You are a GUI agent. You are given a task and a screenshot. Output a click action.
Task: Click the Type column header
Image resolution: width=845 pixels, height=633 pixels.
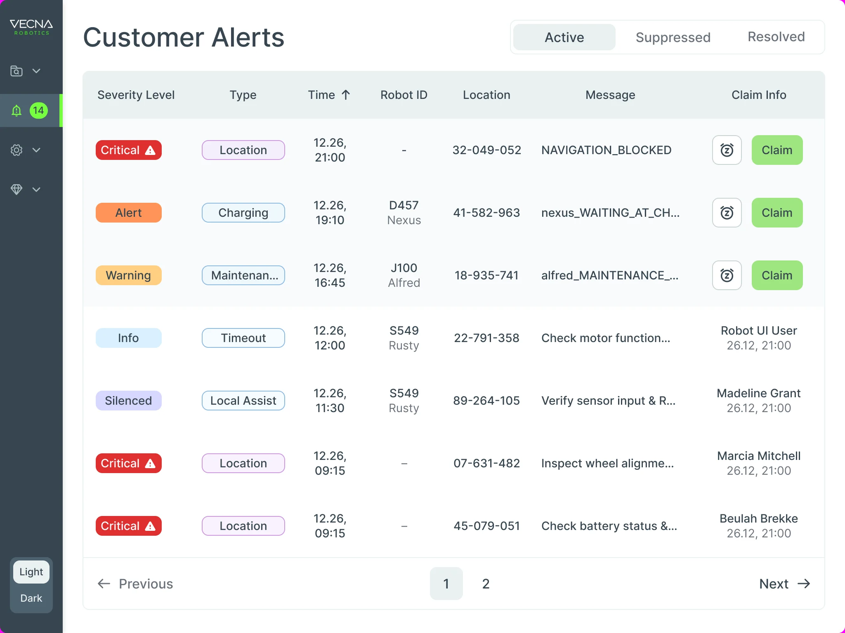click(243, 95)
